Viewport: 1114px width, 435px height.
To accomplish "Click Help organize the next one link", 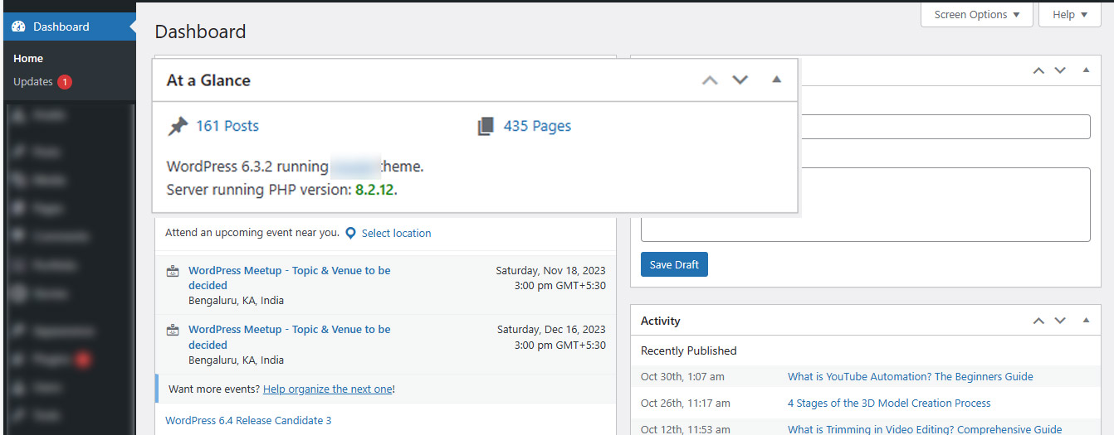I will [328, 389].
